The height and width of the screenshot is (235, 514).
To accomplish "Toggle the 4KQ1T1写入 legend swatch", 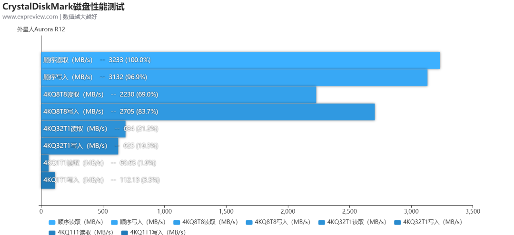I will [125, 232].
